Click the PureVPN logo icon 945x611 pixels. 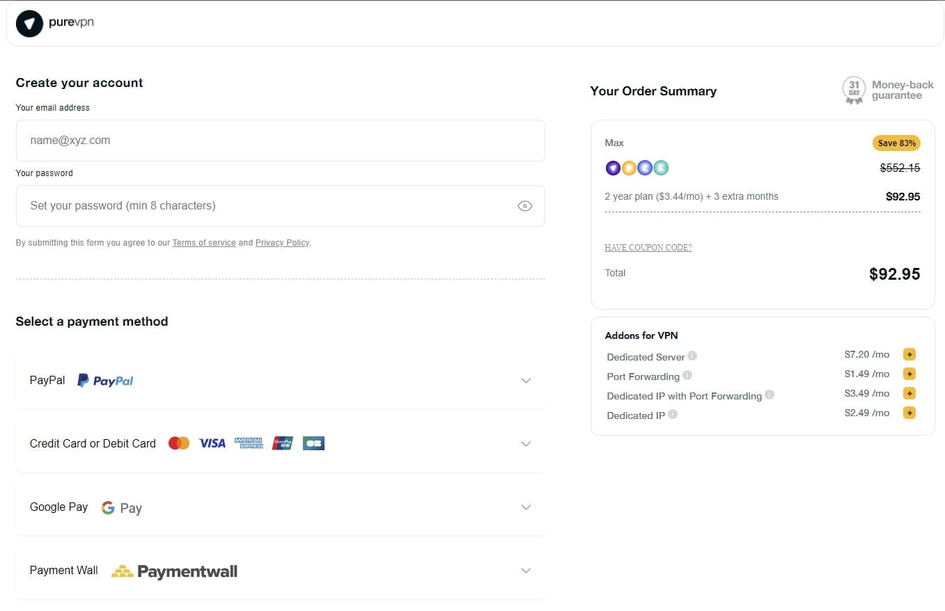pos(29,23)
